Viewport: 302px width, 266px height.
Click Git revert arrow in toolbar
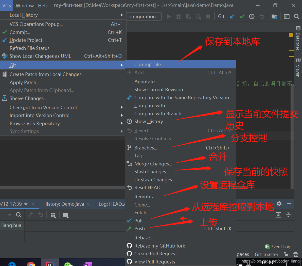(x=262, y=16)
